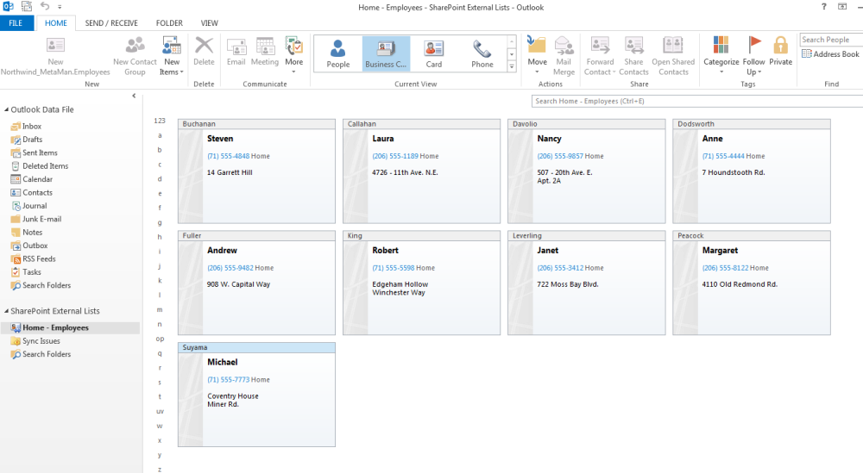Open the Move actions dropdown
The height and width of the screenshot is (473, 863).
537,56
